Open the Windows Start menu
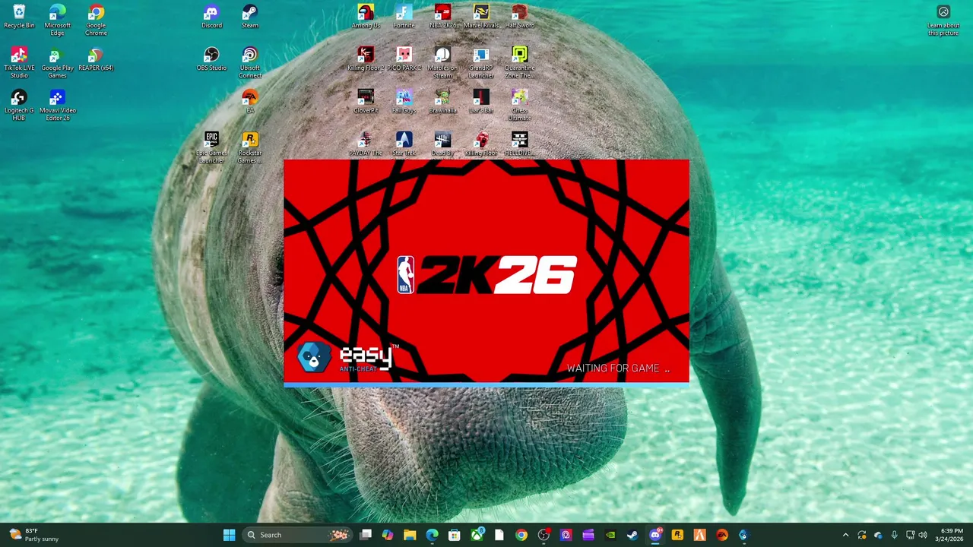This screenshot has width=973, height=547. pos(229,535)
